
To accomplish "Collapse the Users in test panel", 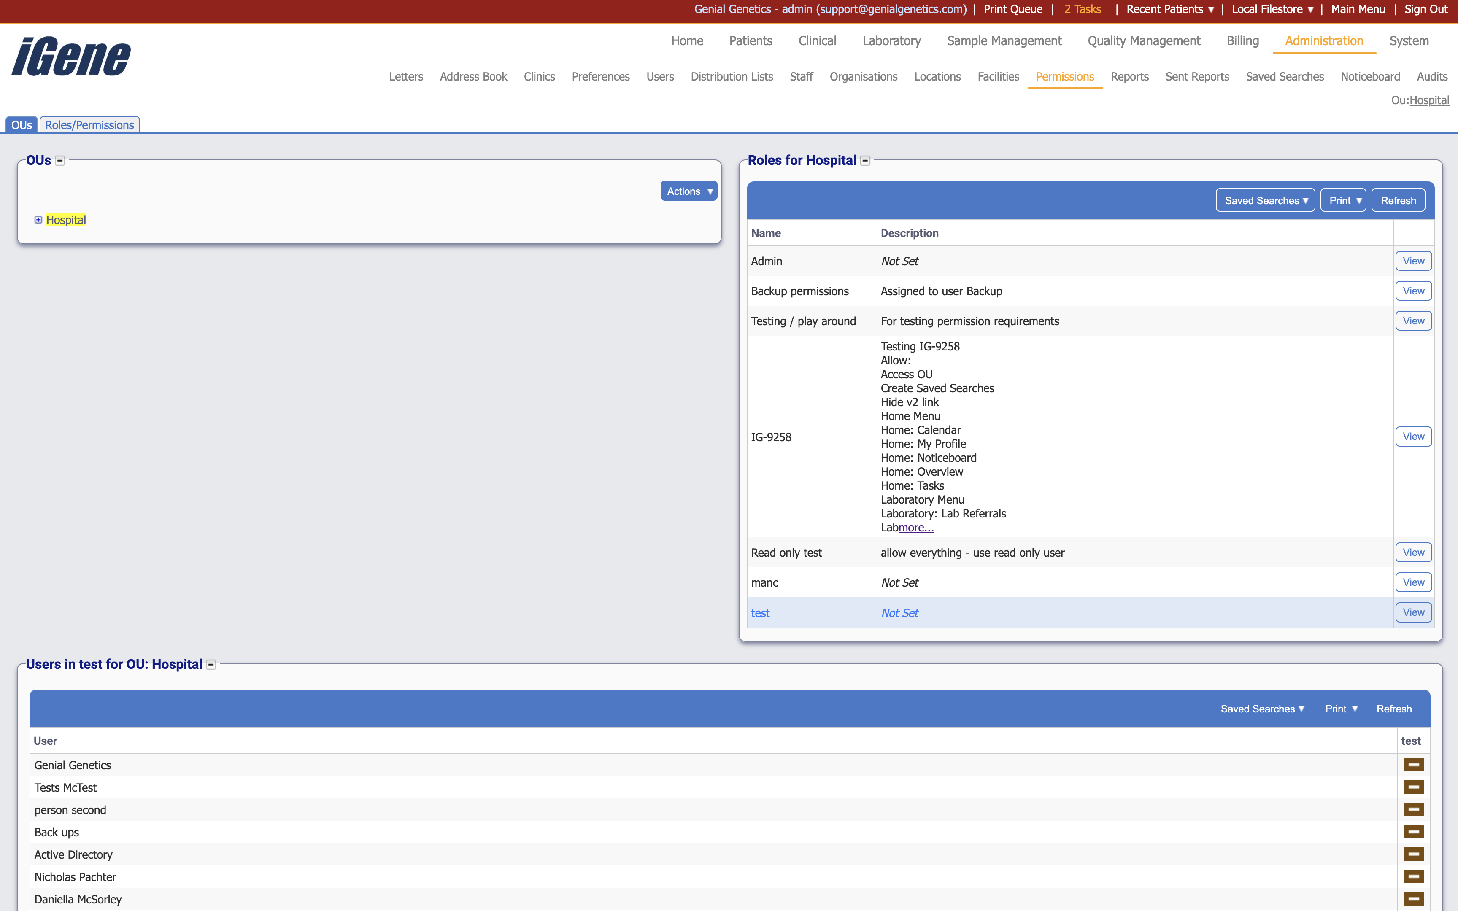I will coord(211,665).
